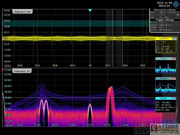The height and width of the screenshot is (135, 180).
Task: Click the resolution value 200 ps / 5 GSa/s
Action: coord(168,12)
